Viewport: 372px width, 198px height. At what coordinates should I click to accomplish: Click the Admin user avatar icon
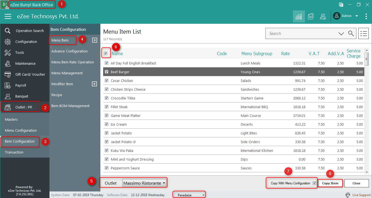(337, 16)
